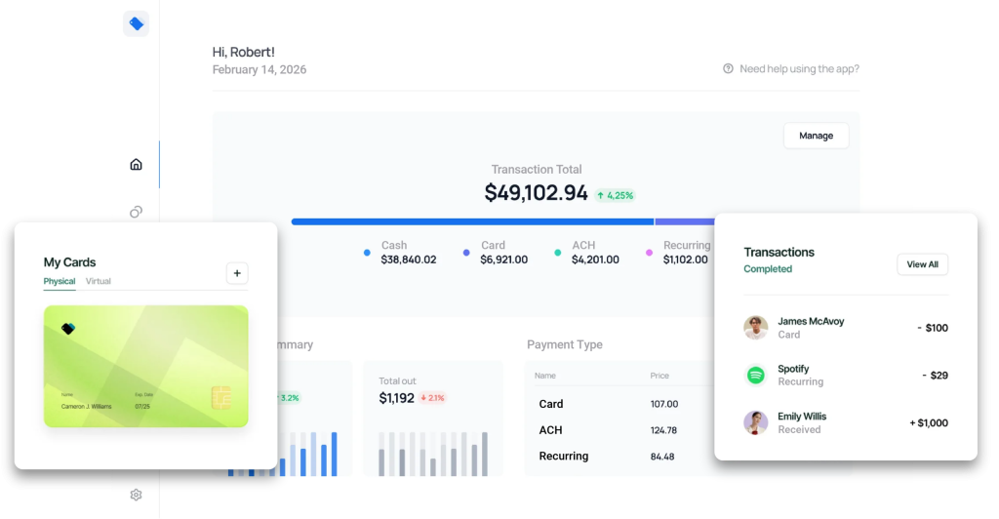Image resolution: width=999 pixels, height=519 pixels.
Task: Click the Spotify logo in transactions
Action: pyautogui.click(x=756, y=375)
